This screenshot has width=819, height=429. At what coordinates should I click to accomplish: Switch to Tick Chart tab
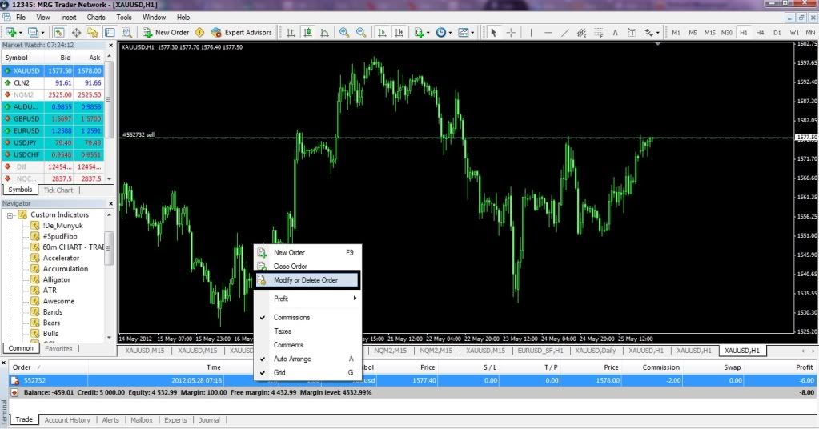[x=58, y=190]
